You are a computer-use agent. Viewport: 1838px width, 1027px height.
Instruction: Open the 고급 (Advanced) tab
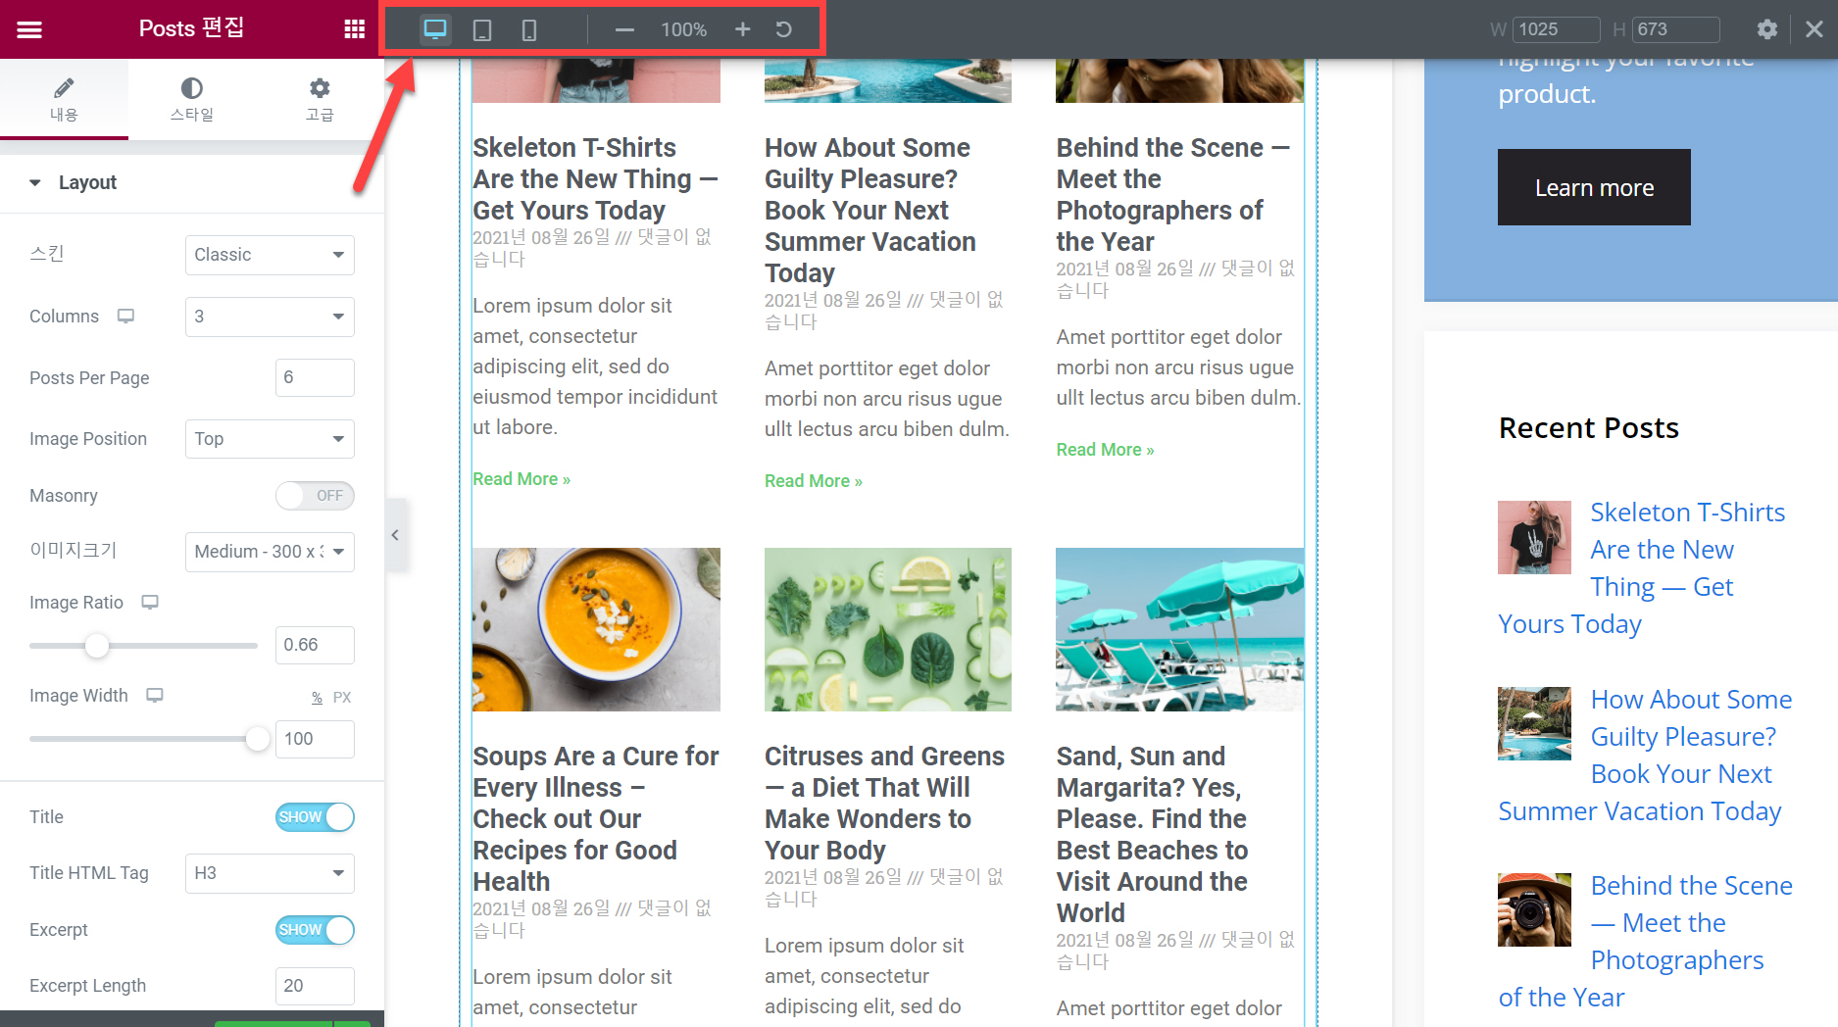(x=320, y=99)
